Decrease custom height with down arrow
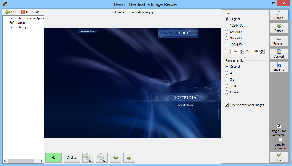The image size is (292, 166). (x=262, y=53)
